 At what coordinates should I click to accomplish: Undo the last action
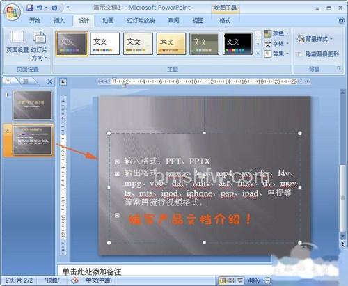click(40, 8)
